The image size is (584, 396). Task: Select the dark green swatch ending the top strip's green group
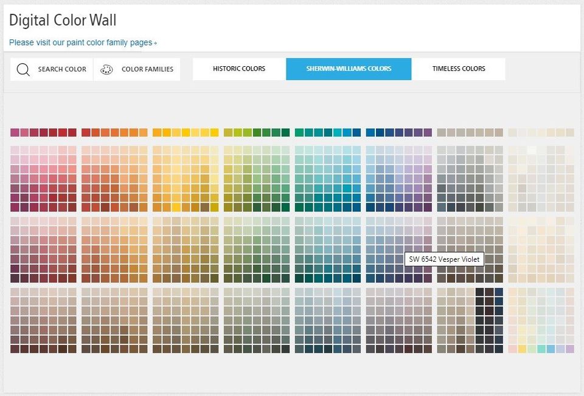point(285,132)
